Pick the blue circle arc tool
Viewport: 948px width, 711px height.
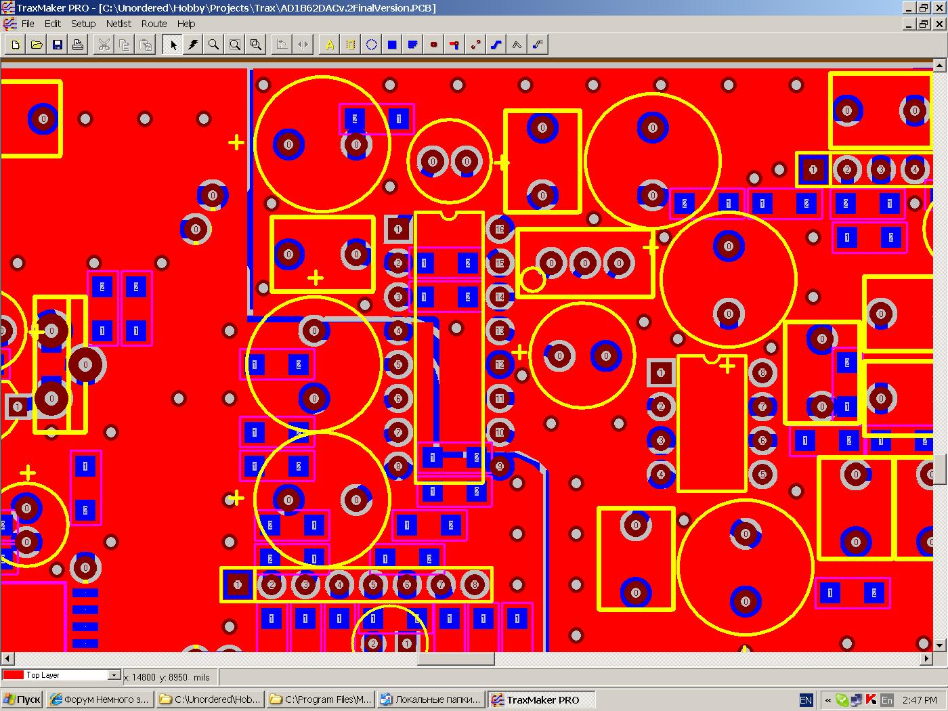point(372,45)
